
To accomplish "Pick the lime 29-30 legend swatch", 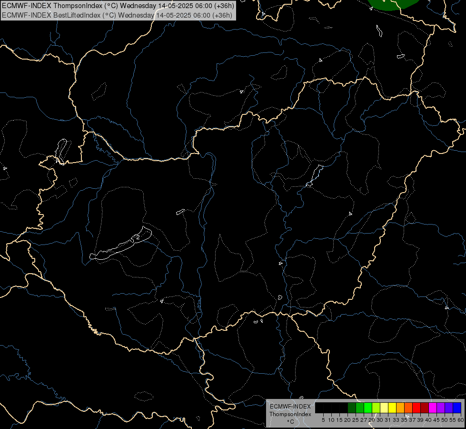I will coord(376,408).
